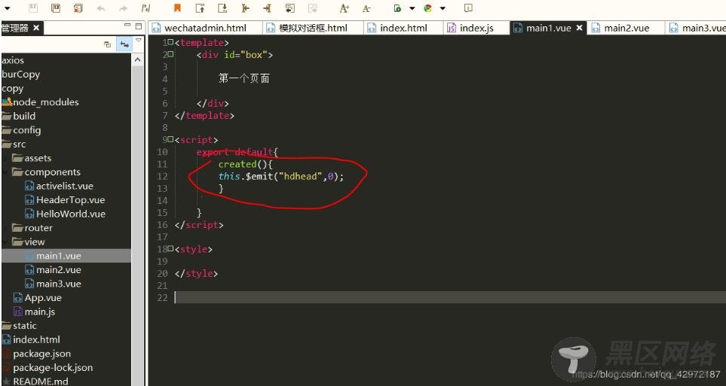Open package.json in project tree
The image size is (726, 386).
coord(41,354)
